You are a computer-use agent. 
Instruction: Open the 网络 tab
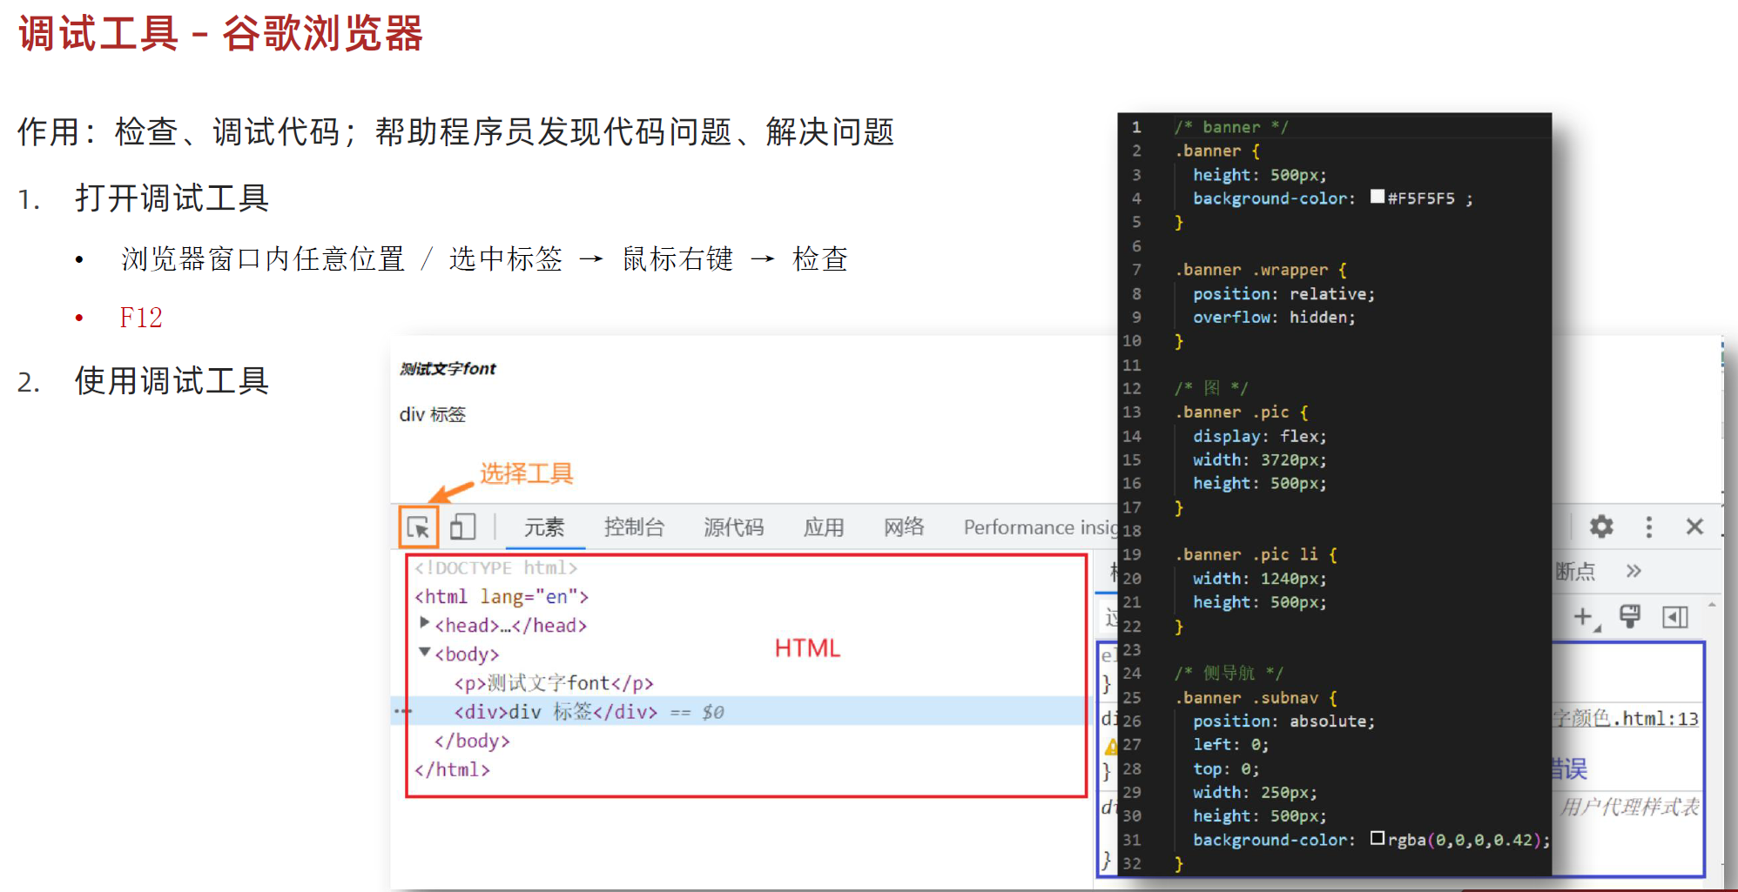coord(904,527)
